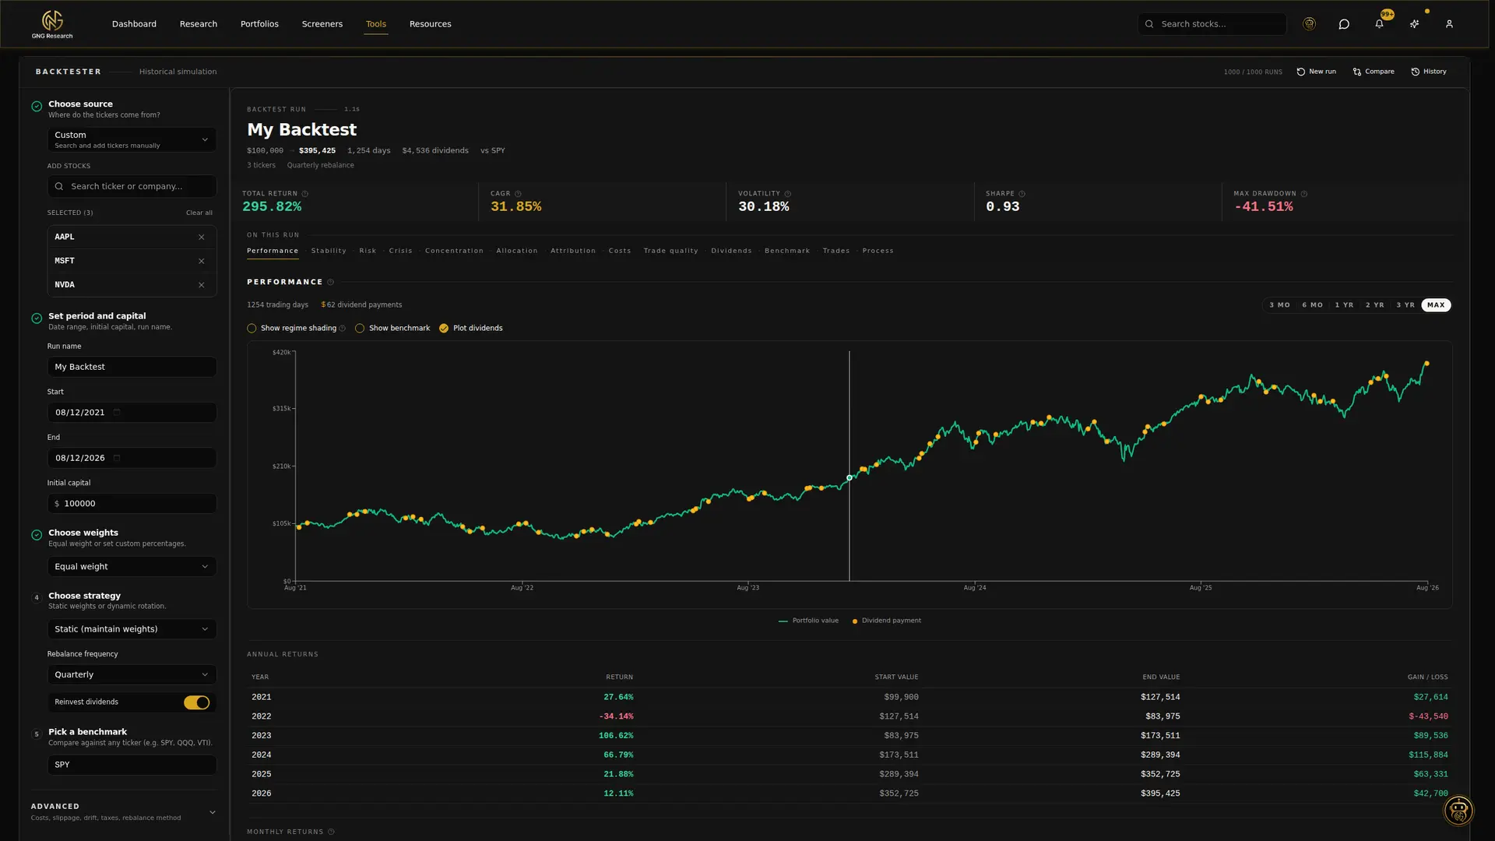This screenshot has width=1495, height=841.
Task: Jump to the Dividends section link
Action: coord(731,252)
